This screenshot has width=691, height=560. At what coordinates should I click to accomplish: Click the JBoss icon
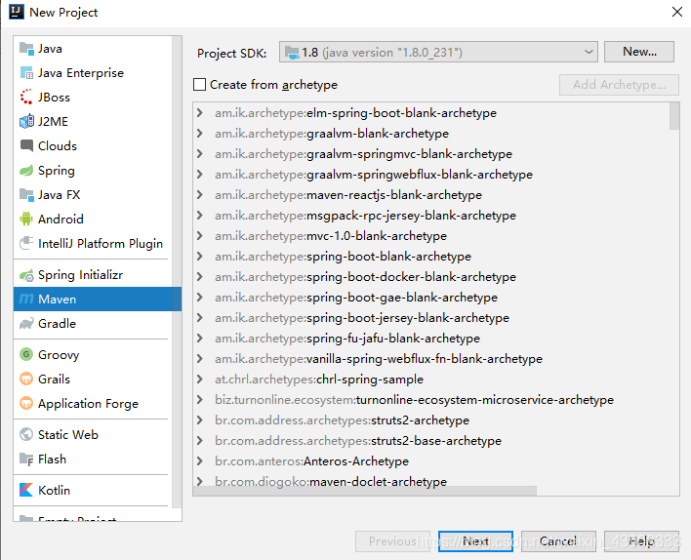pyautogui.click(x=27, y=98)
